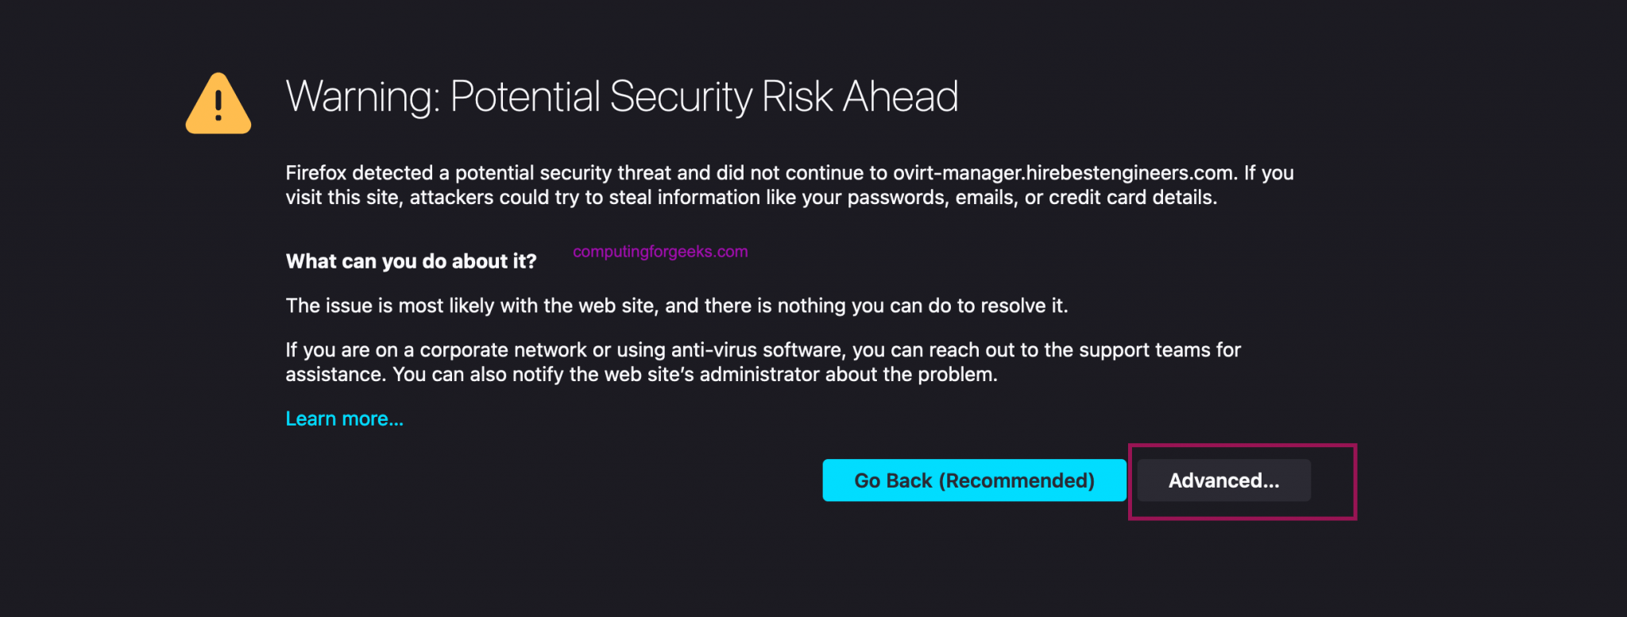Click the 'web site's administrator' phrase
Image resolution: width=1627 pixels, height=617 pixels.
tap(712, 375)
